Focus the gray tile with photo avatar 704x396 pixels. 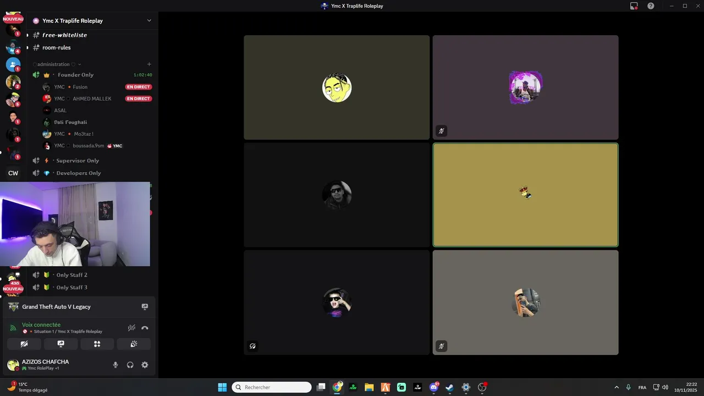pyautogui.click(x=525, y=302)
